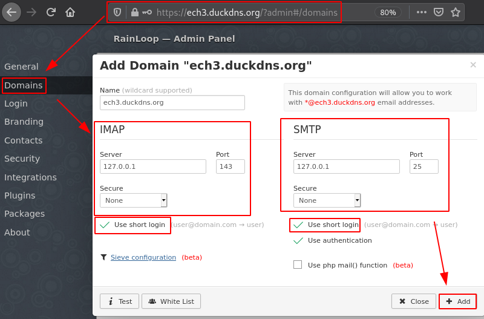This screenshot has width=484, height=319.
Task: Open the Sieve configuration link
Action: click(143, 257)
